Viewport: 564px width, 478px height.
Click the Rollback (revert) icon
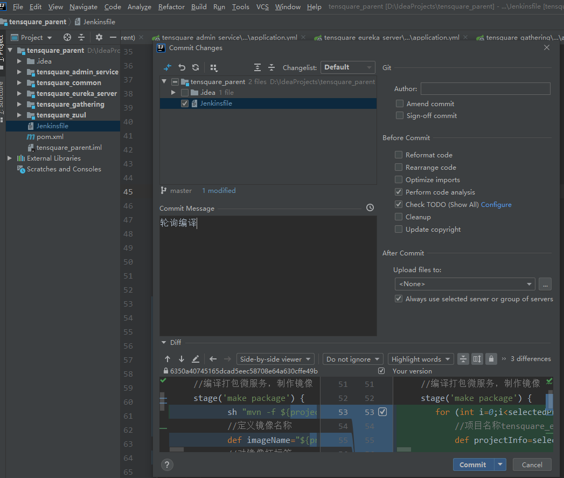(182, 67)
